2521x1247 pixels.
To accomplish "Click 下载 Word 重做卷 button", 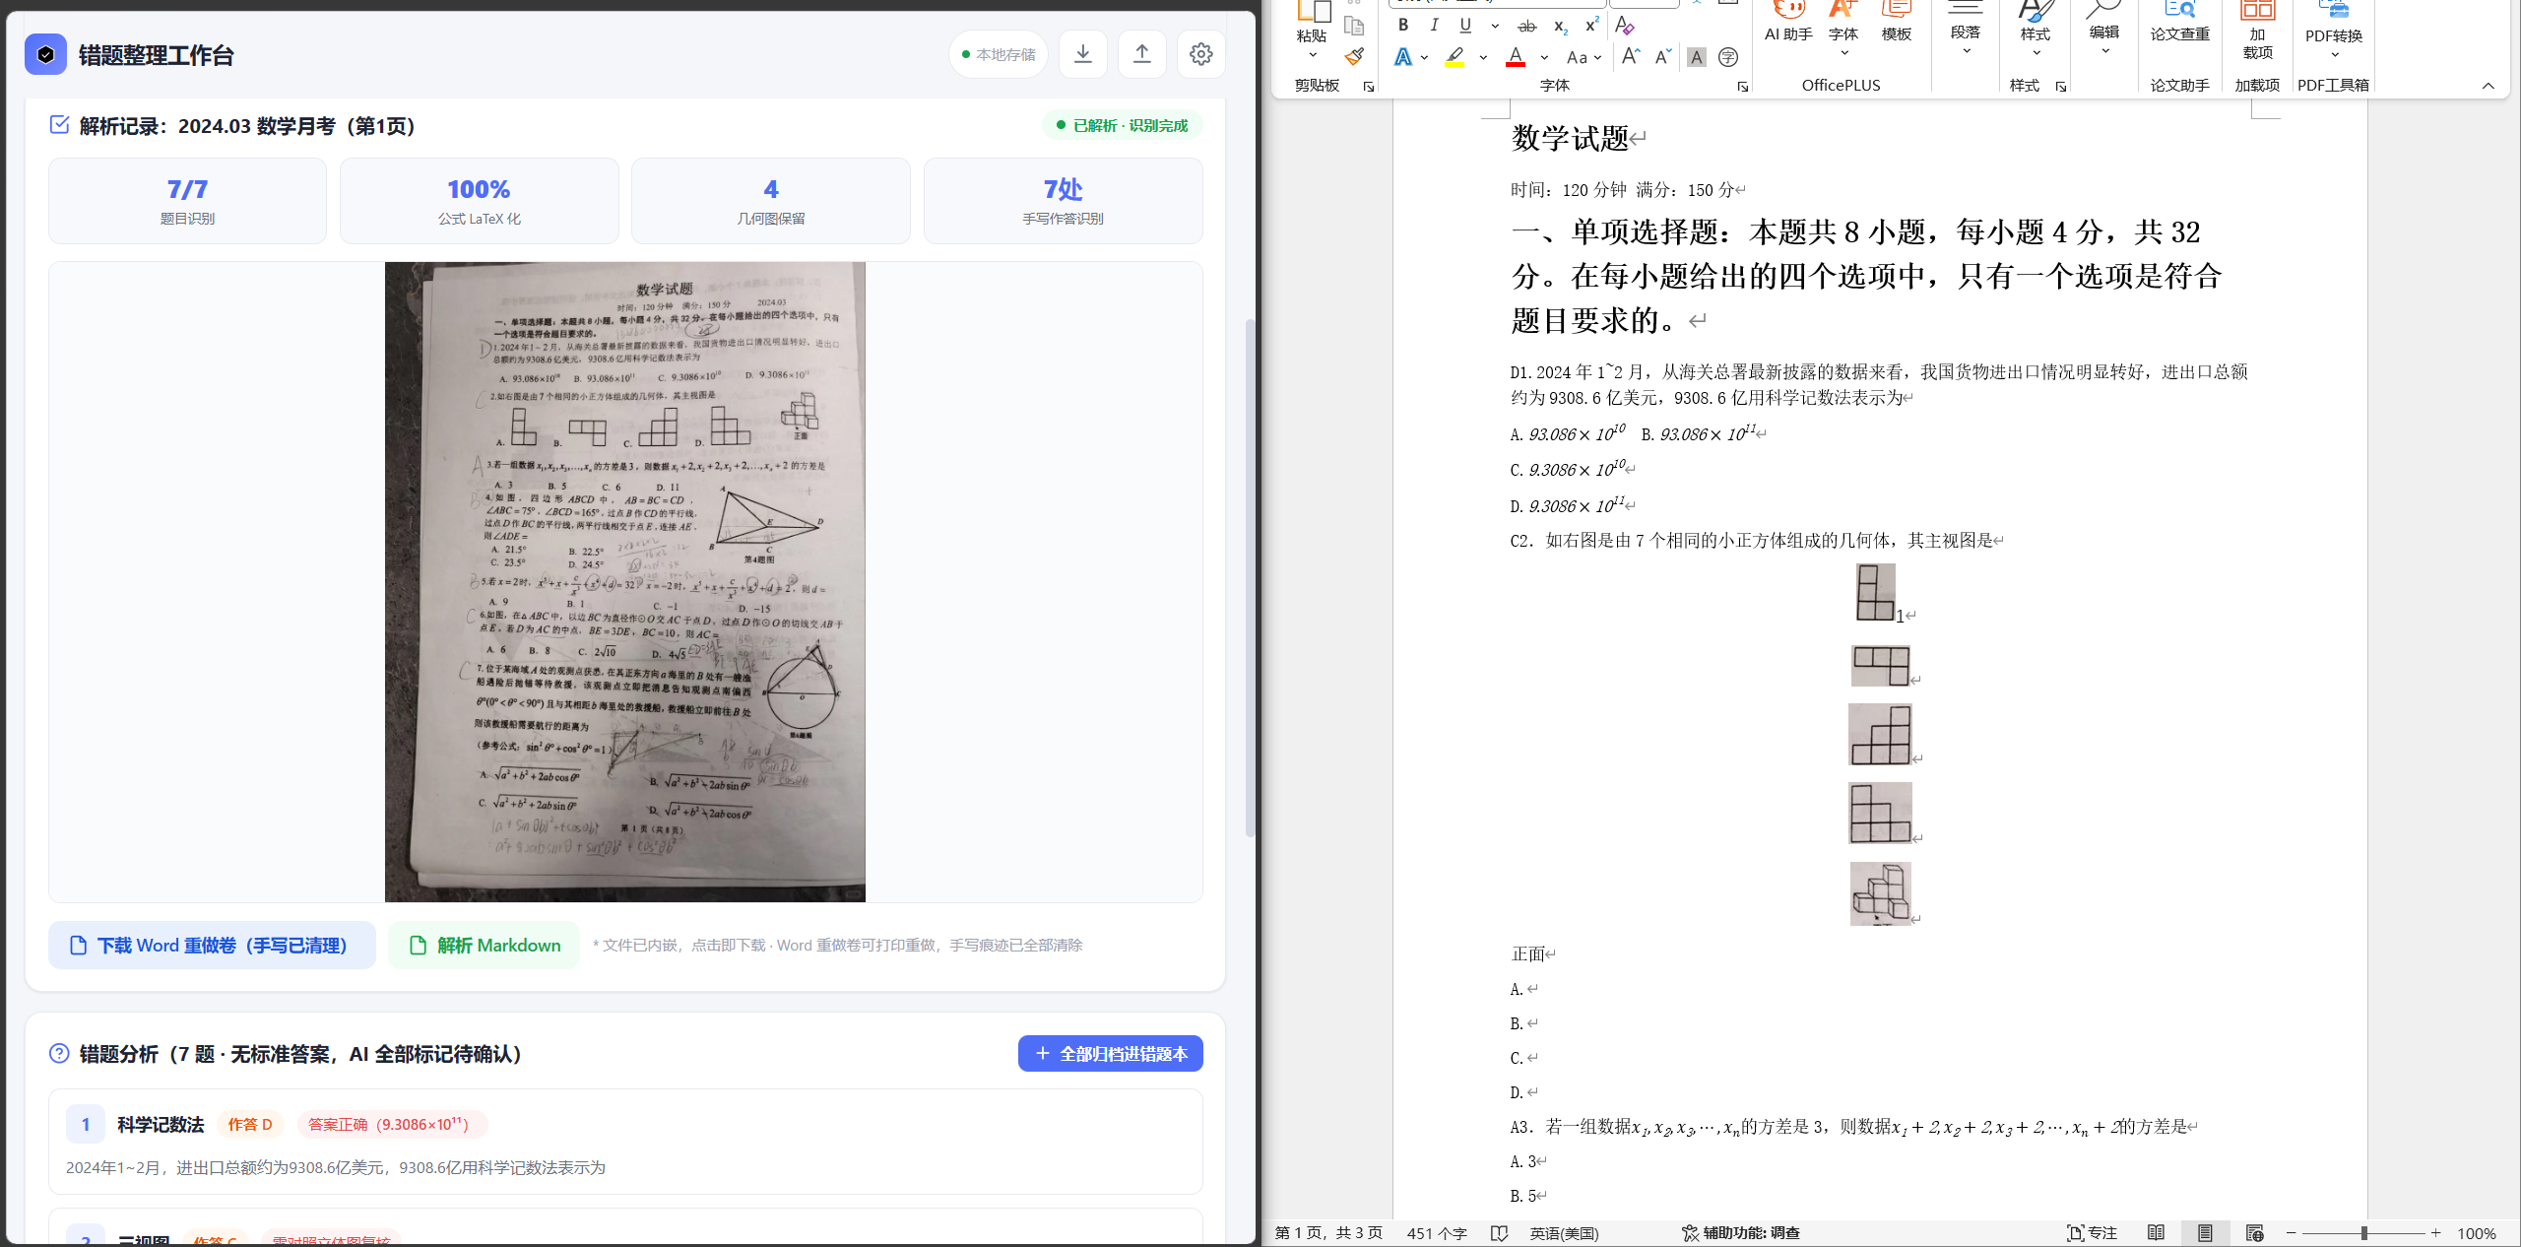I will point(212,946).
